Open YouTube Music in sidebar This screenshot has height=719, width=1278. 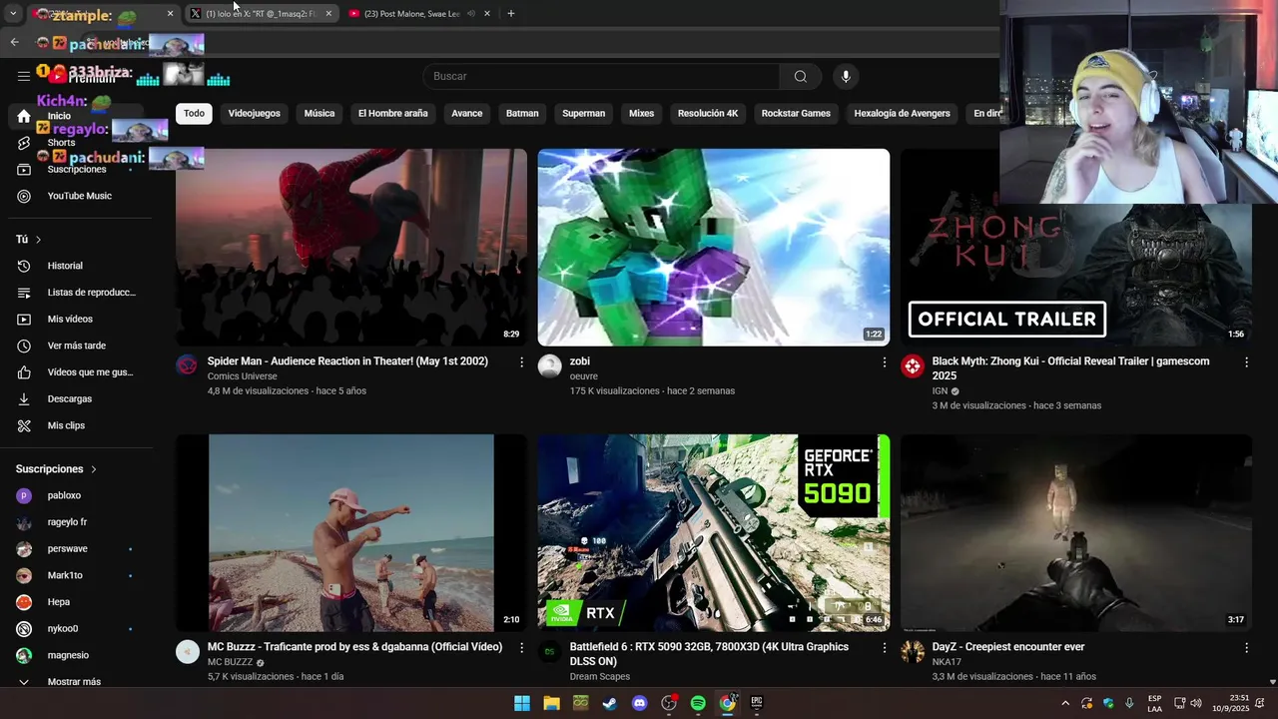80,196
